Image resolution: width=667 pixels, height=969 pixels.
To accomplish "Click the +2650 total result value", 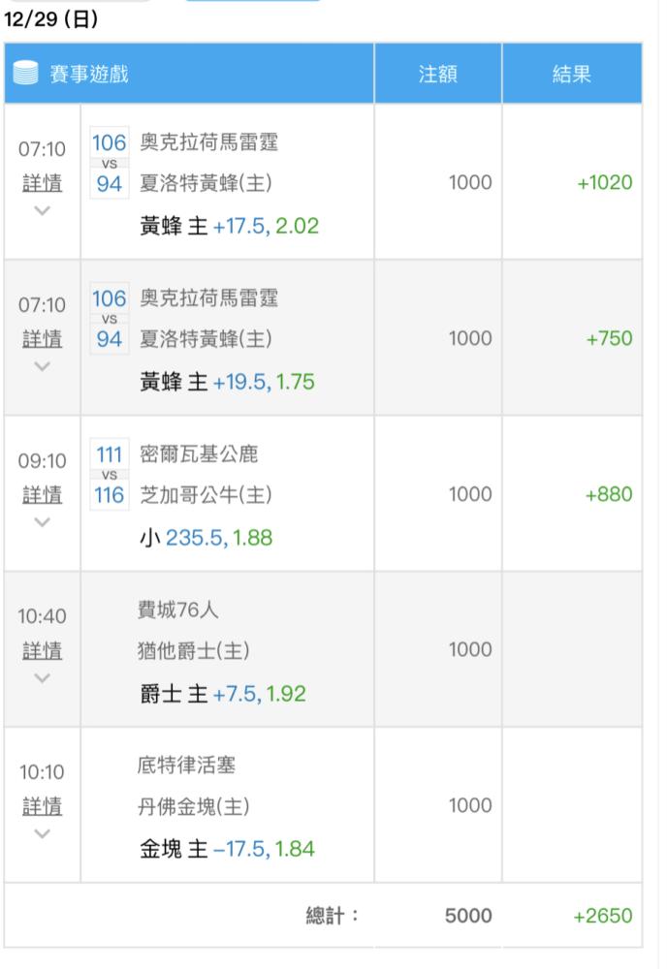I will tap(603, 916).
